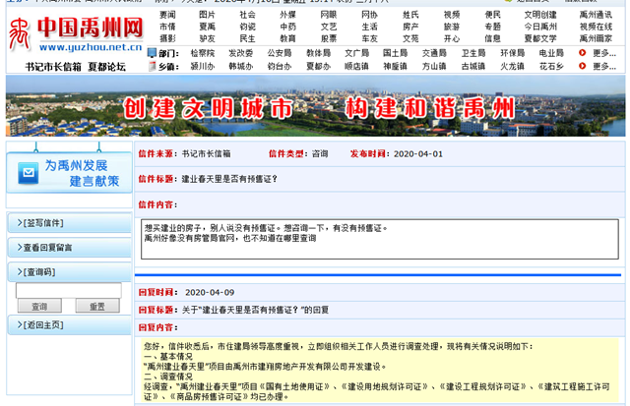This screenshot has width=630, height=406.
Task: Click the 重置 button
Action: pyautogui.click(x=97, y=306)
